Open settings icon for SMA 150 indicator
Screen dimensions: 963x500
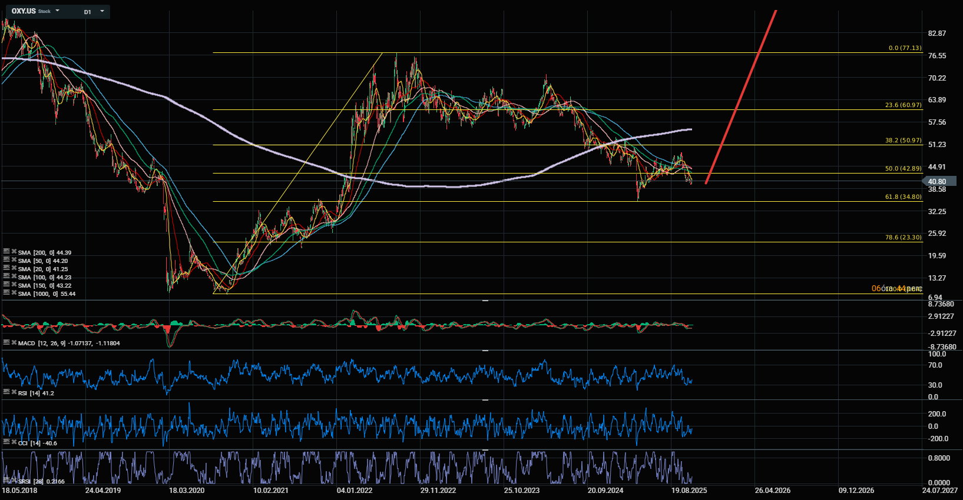(x=6, y=284)
